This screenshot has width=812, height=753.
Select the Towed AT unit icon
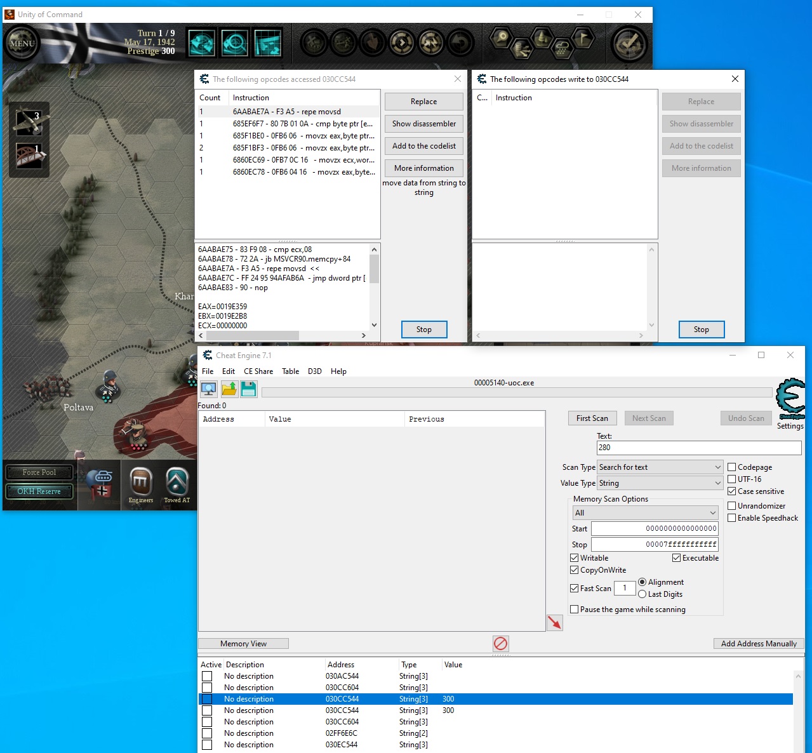(x=177, y=483)
